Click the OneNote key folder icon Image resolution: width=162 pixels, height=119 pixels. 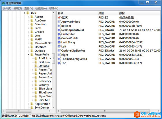click(x=32, y=47)
